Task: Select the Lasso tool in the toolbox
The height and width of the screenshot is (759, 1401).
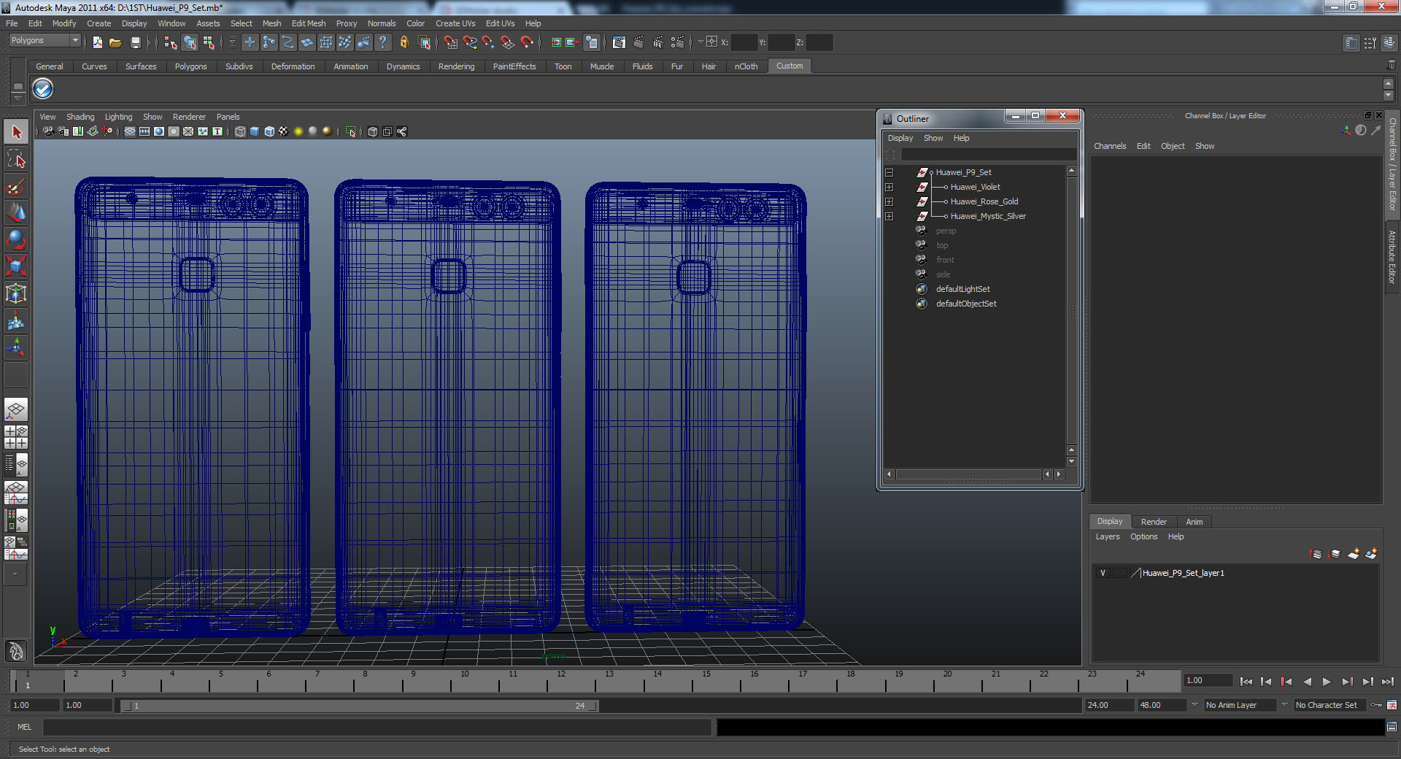Action: [16, 159]
